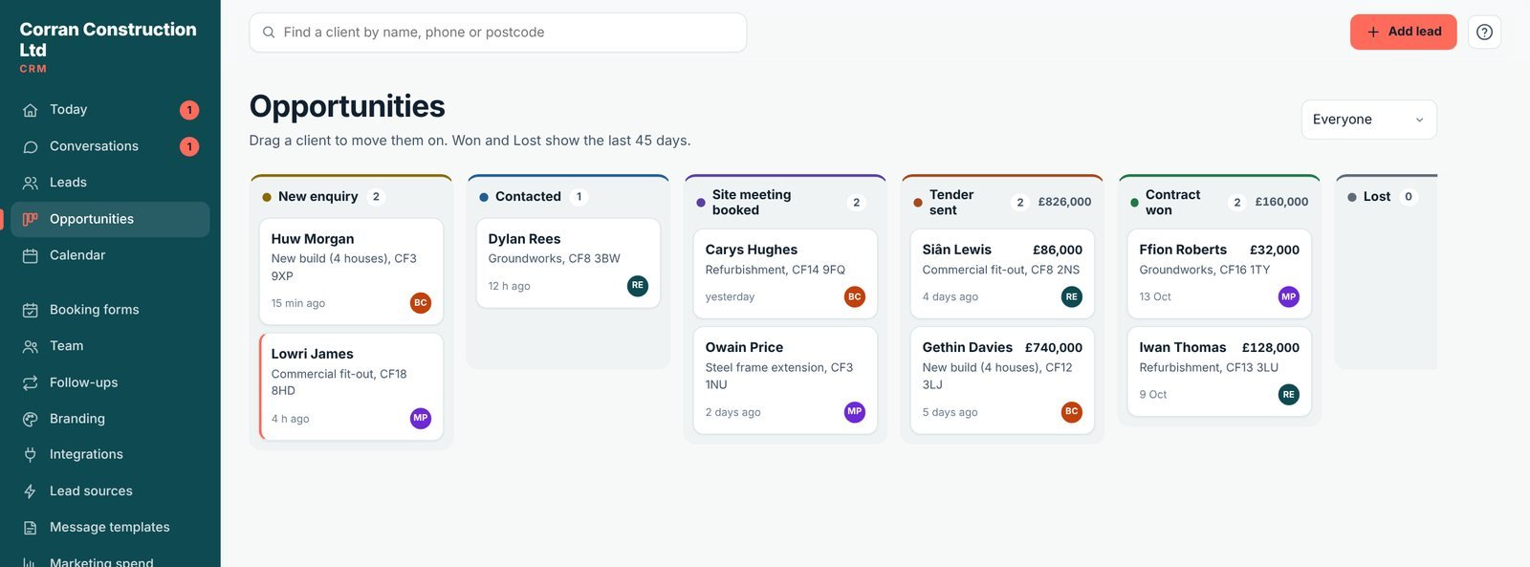Click the Booking forms icon
This screenshot has width=1530, height=567.
(31, 310)
